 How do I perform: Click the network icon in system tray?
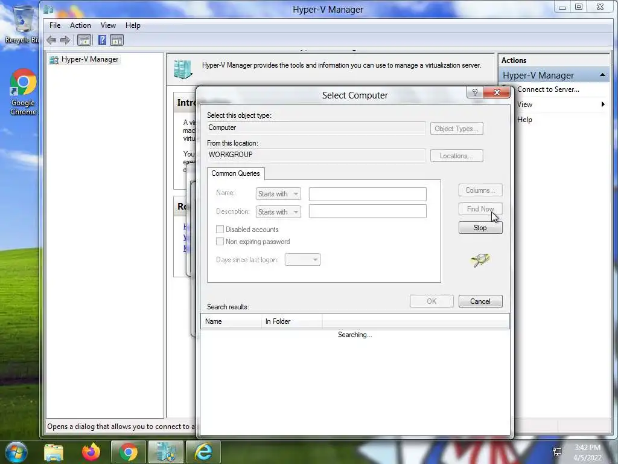(x=557, y=452)
